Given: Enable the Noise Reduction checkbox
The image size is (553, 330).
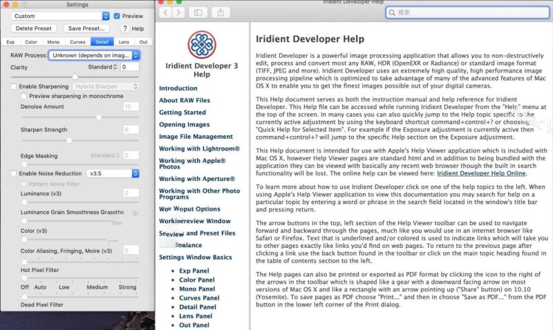Looking at the screenshot, I should pyautogui.click(x=14, y=173).
